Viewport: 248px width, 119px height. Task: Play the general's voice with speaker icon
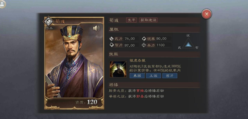coord(96,28)
